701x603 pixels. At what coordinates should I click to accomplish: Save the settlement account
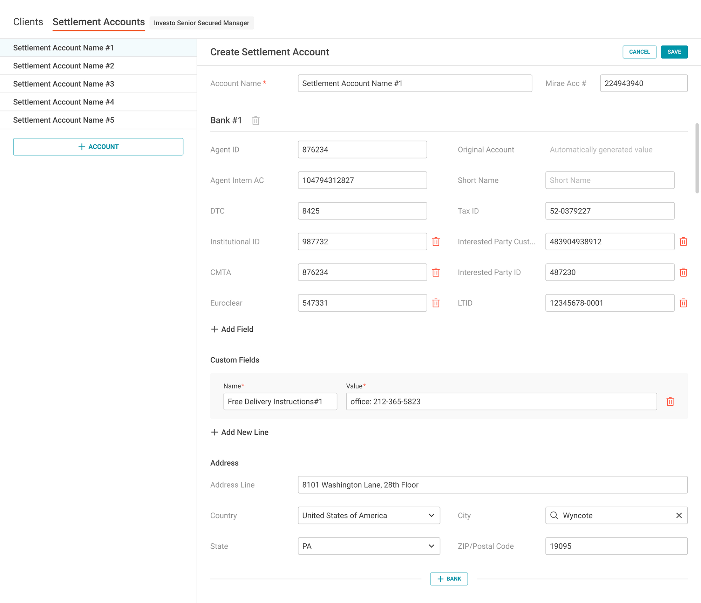click(674, 52)
